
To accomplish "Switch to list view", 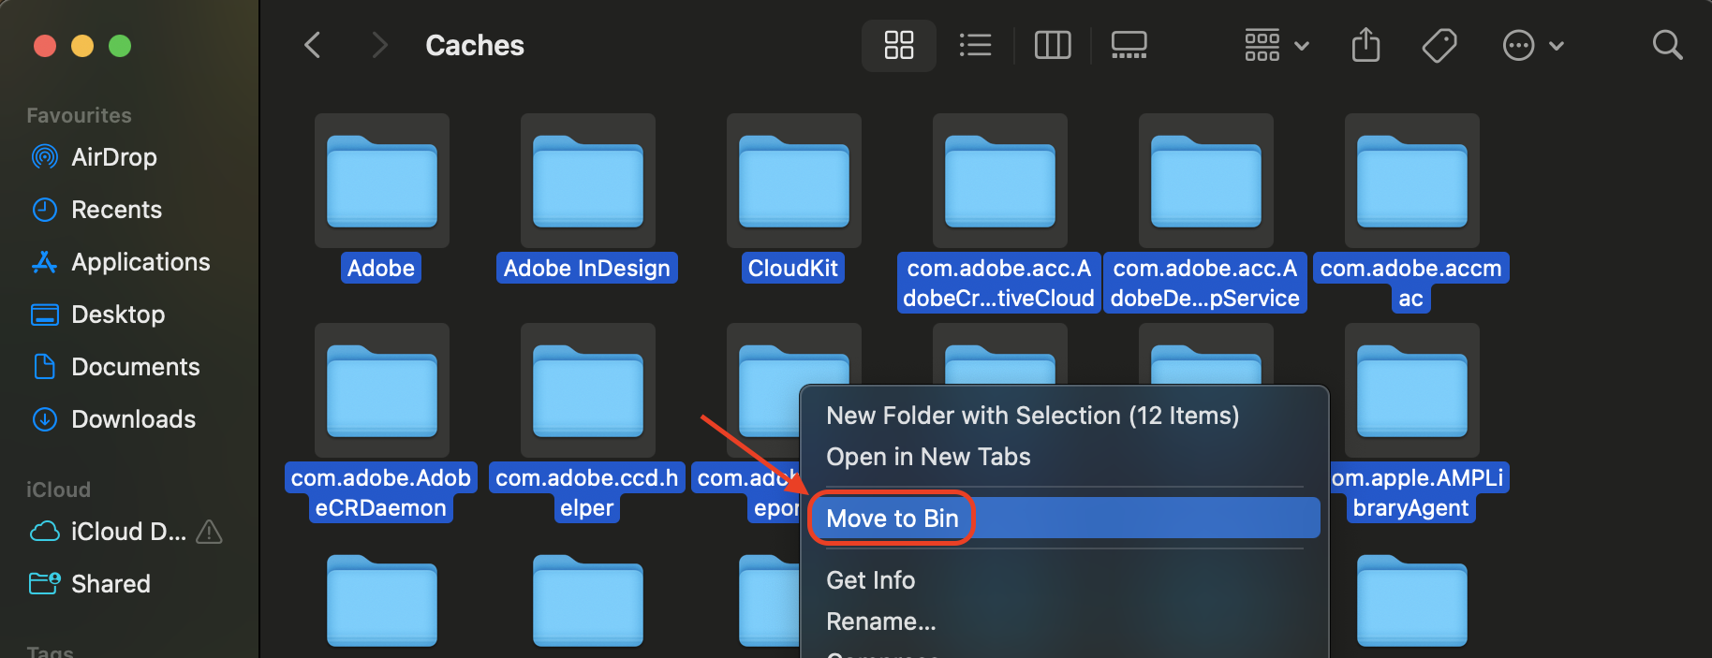I will 975,45.
